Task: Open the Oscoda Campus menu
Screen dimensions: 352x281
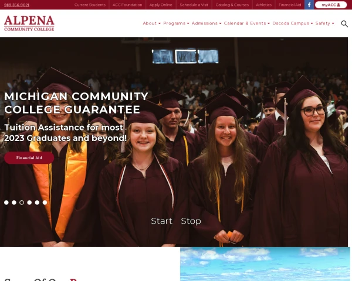Action: [293, 23]
